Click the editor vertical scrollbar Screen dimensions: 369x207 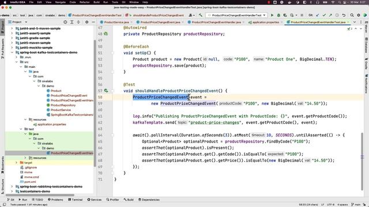point(362,162)
